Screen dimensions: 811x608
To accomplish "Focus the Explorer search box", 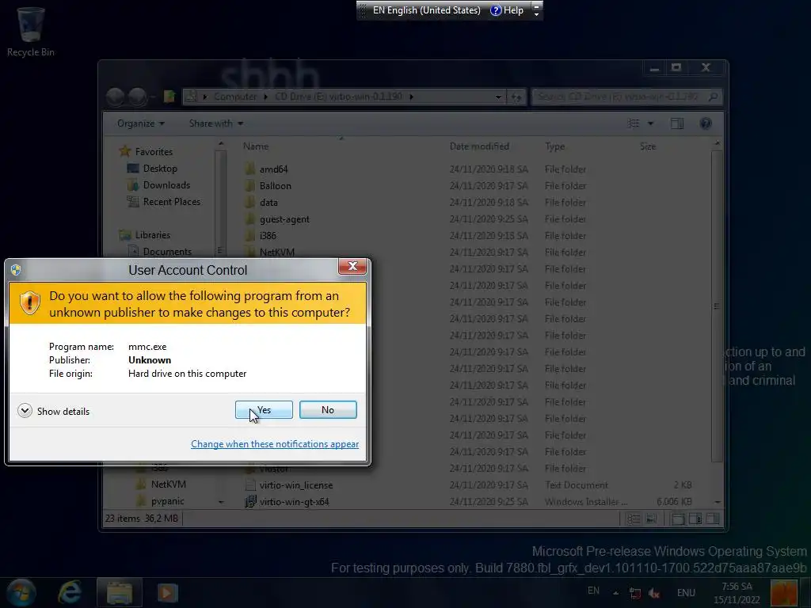I will point(626,97).
